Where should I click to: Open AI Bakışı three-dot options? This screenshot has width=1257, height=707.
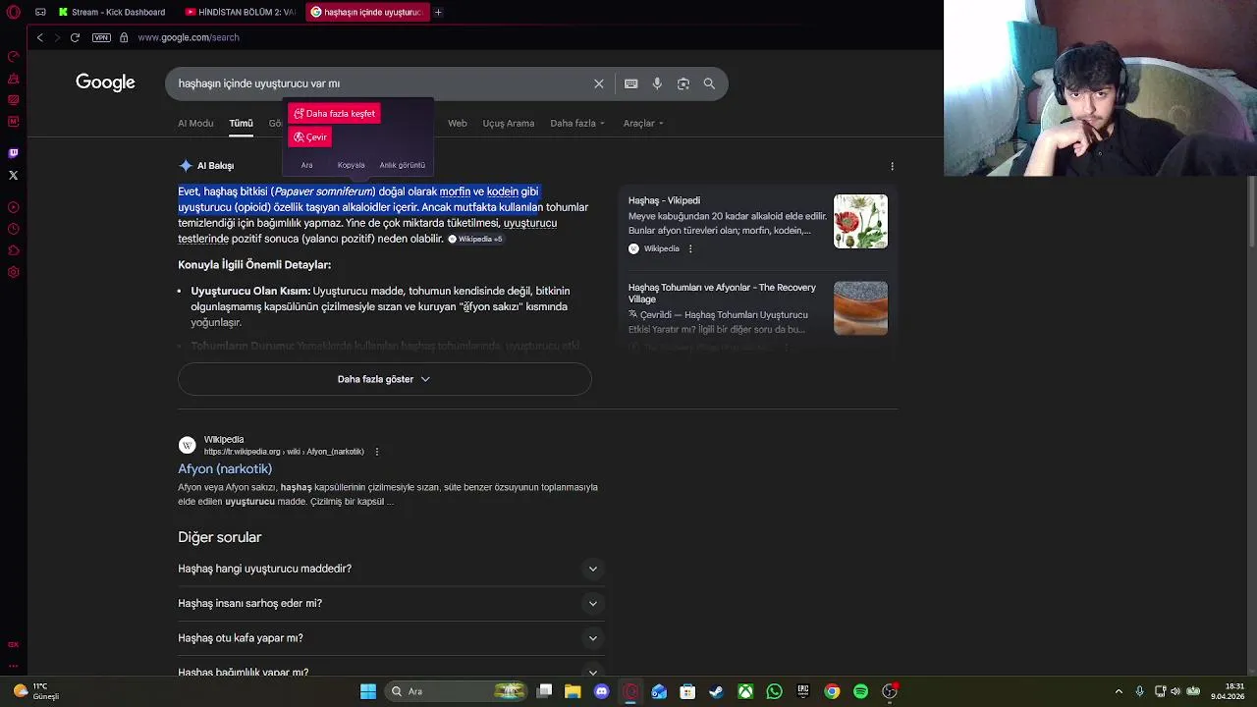[892, 166]
